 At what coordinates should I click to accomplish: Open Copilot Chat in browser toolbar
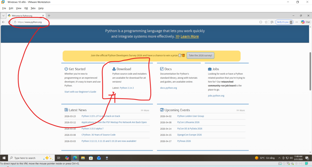click(x=305, y=22)
